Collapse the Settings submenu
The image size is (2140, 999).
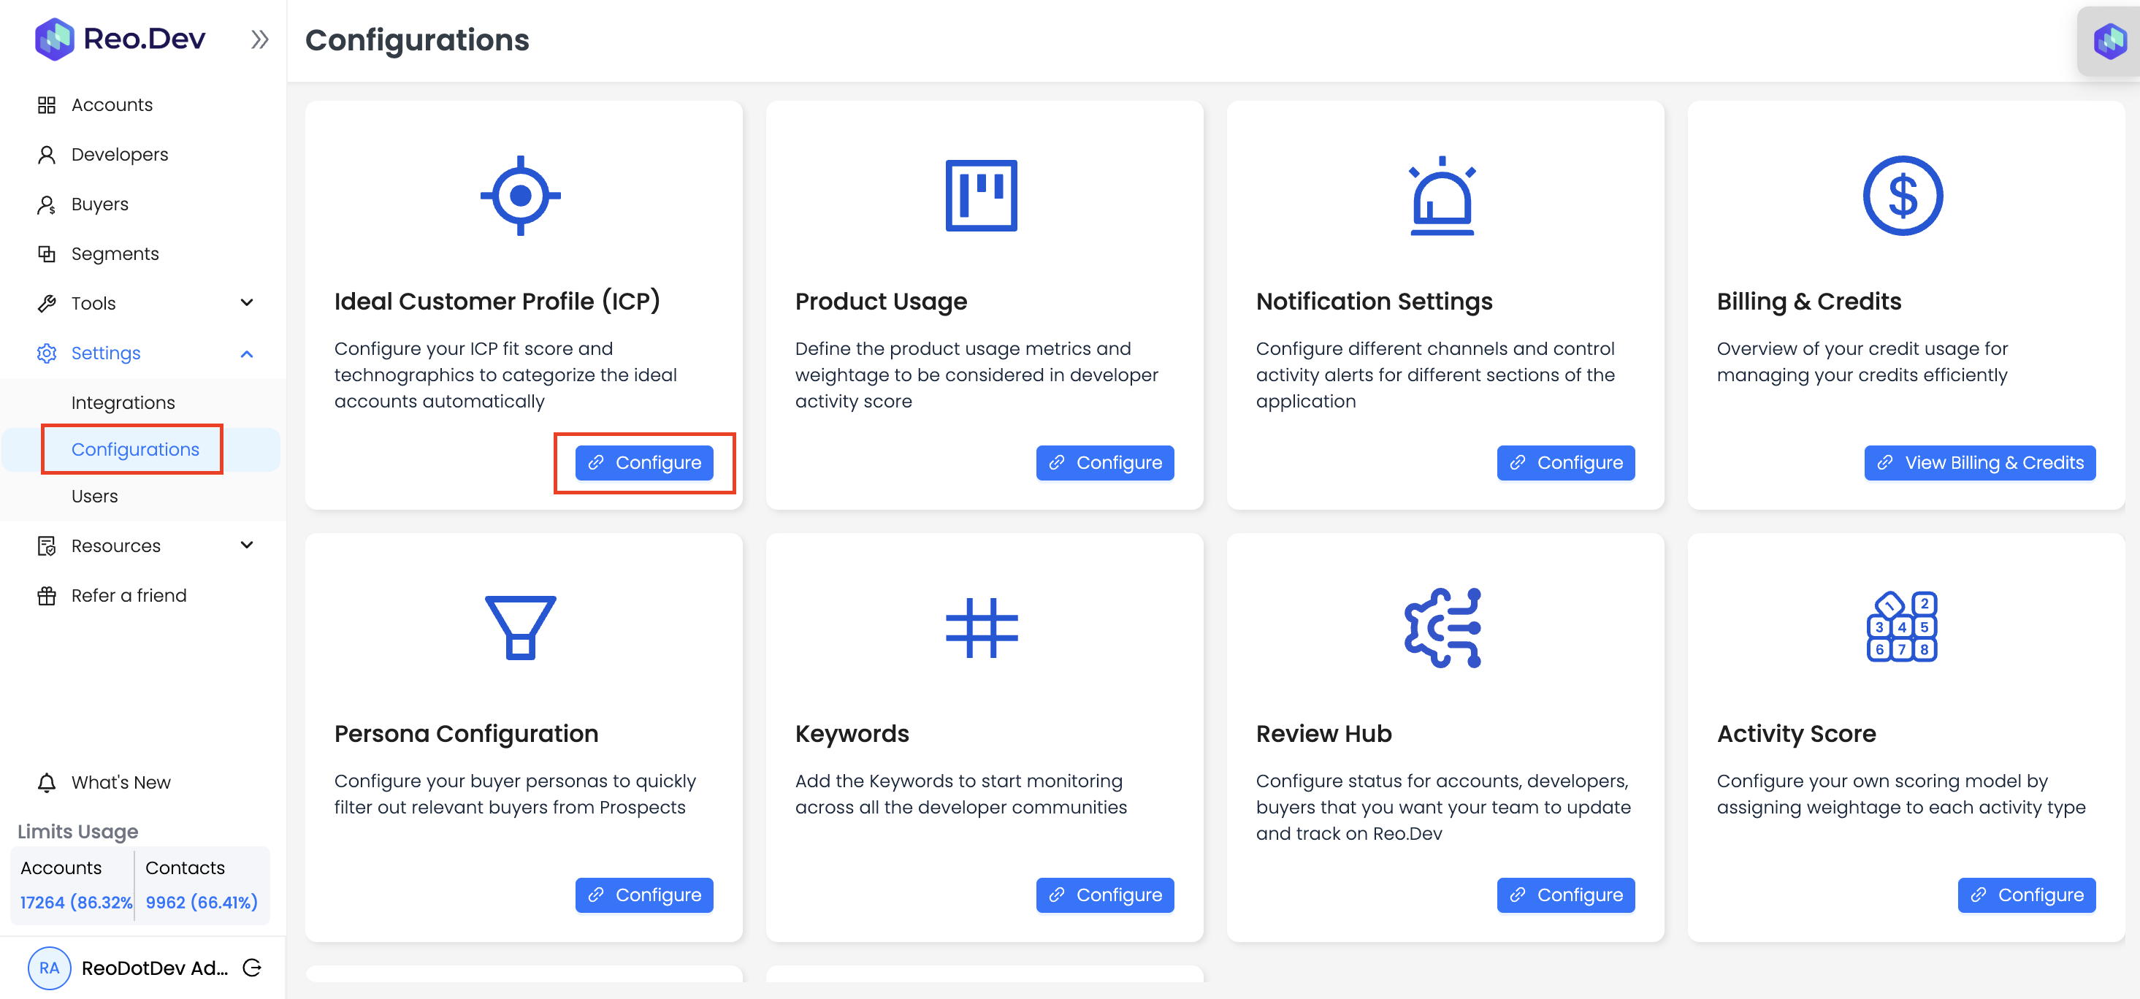(x=247, y=353)
